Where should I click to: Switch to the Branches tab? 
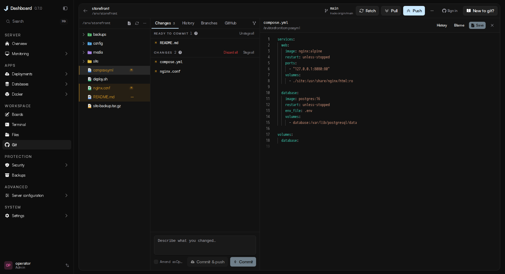[209, 23]
